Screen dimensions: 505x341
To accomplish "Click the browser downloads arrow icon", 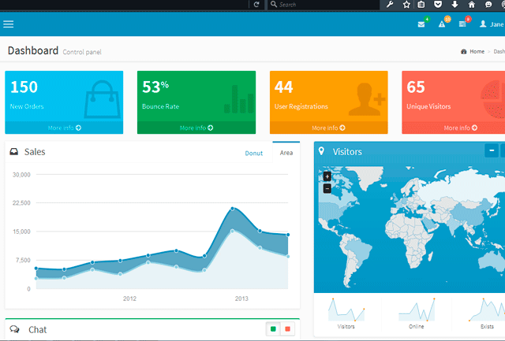I will (x=455, y=5).
